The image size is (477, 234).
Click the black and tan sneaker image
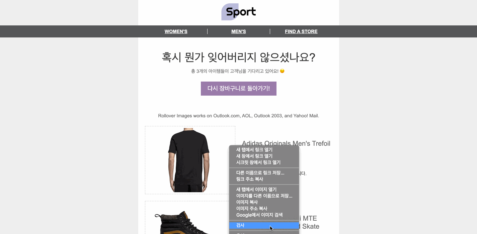(182, 222)
